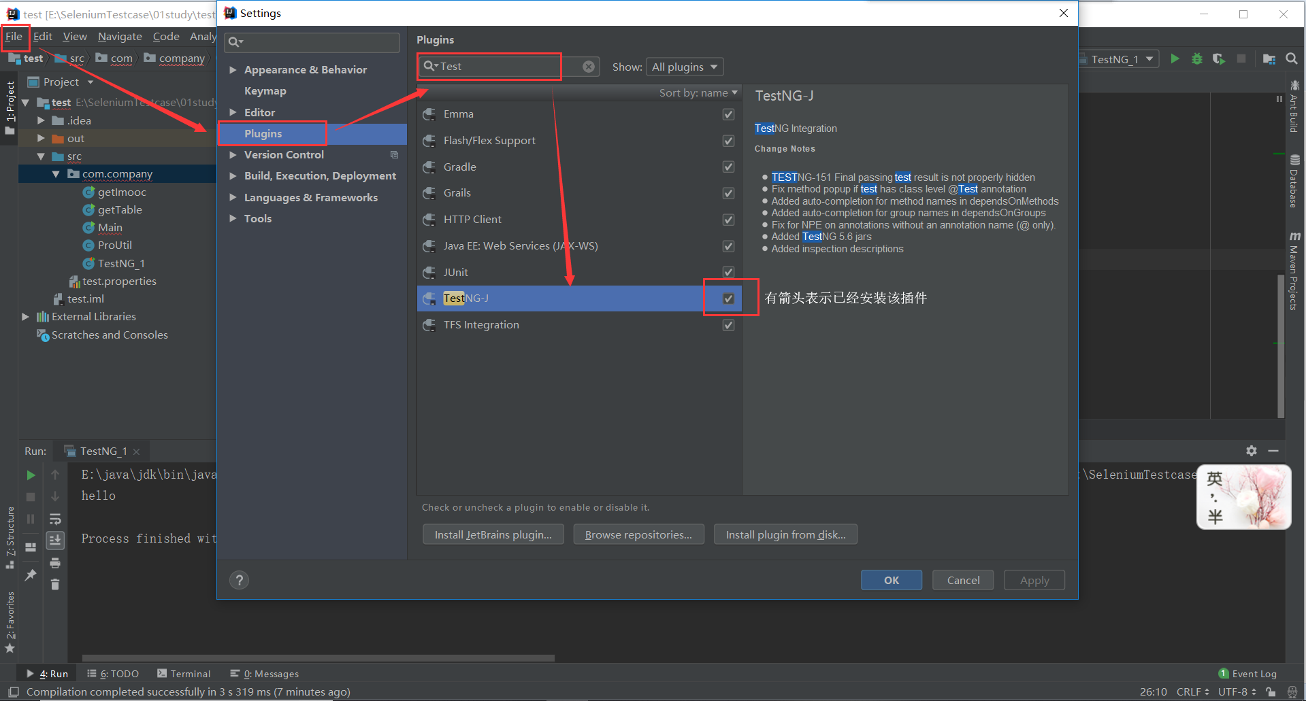The image size is (1306, 701).
Task: Click Install plugin from disk button
Action: (785, 534)
